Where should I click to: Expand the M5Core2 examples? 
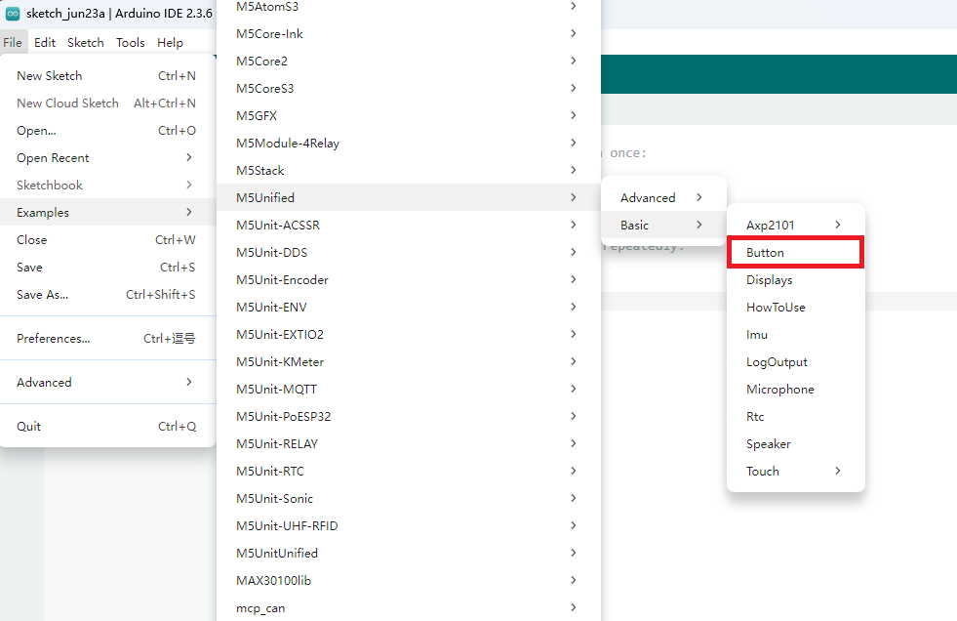point(409,62)
